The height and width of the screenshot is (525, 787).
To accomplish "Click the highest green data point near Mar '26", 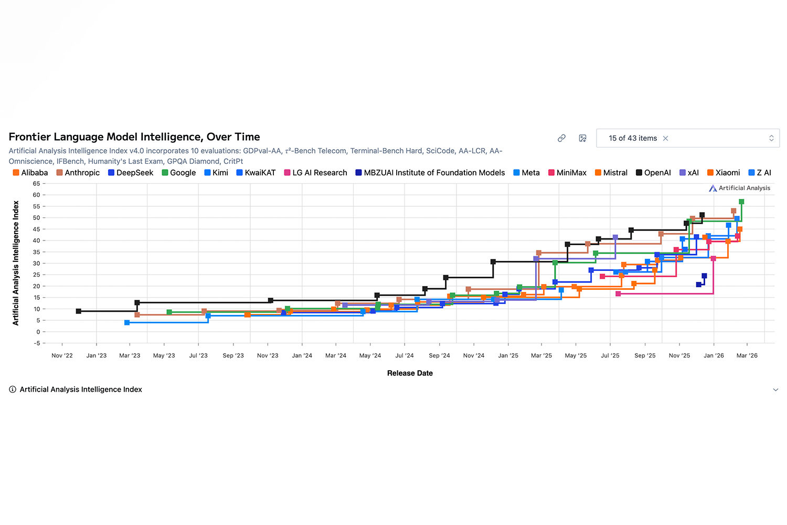I will pyautogui.click(x=741, y=201).
